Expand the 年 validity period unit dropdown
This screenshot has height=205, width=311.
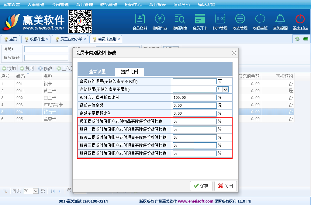[225, 89]
